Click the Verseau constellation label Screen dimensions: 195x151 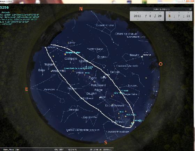(x=73, y=110)
